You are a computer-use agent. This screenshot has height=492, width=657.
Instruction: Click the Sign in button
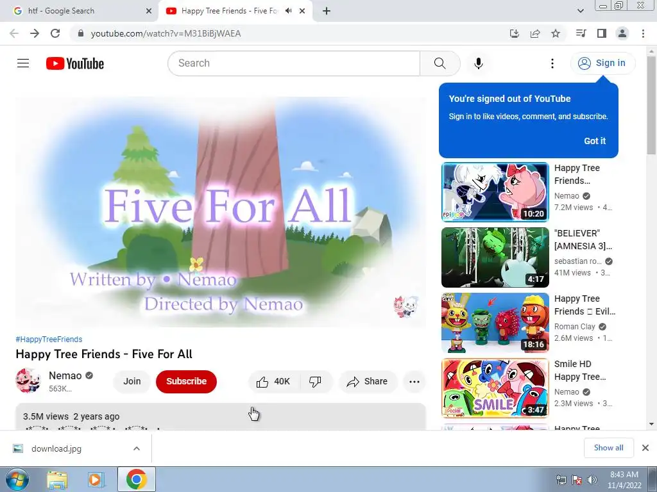[x=602, y=63]
